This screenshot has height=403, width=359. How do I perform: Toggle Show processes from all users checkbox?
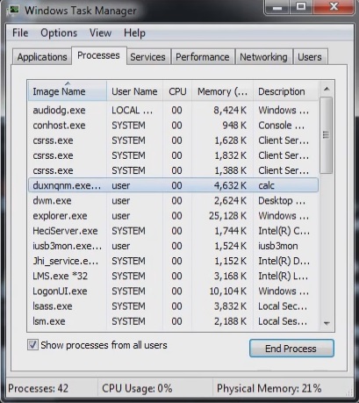pos(32,345)
